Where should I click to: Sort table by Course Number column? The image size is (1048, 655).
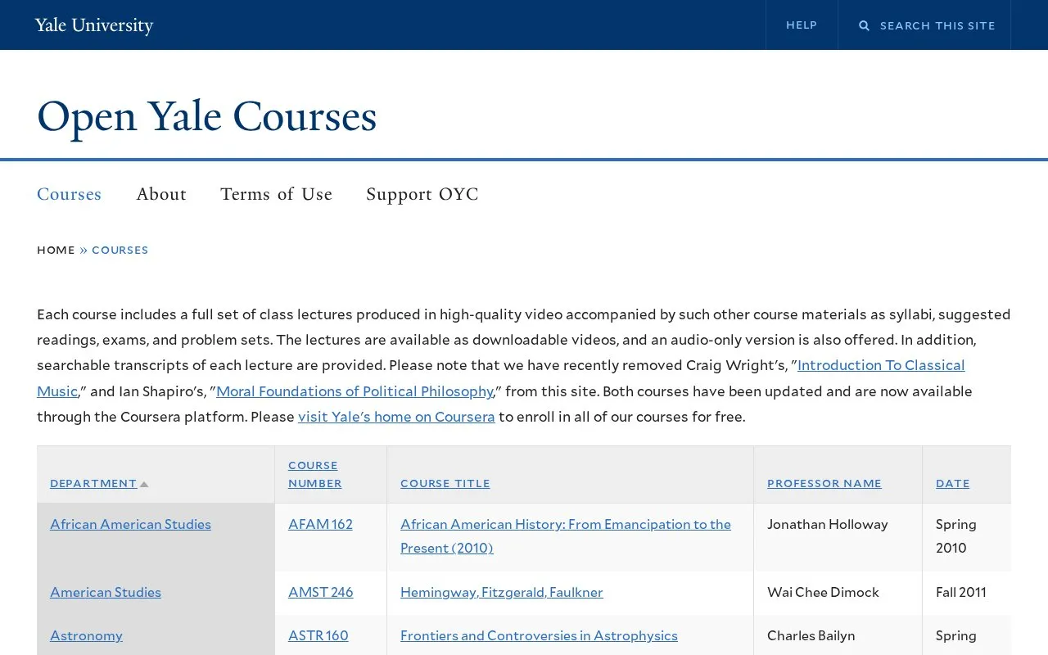coord(315,474)
